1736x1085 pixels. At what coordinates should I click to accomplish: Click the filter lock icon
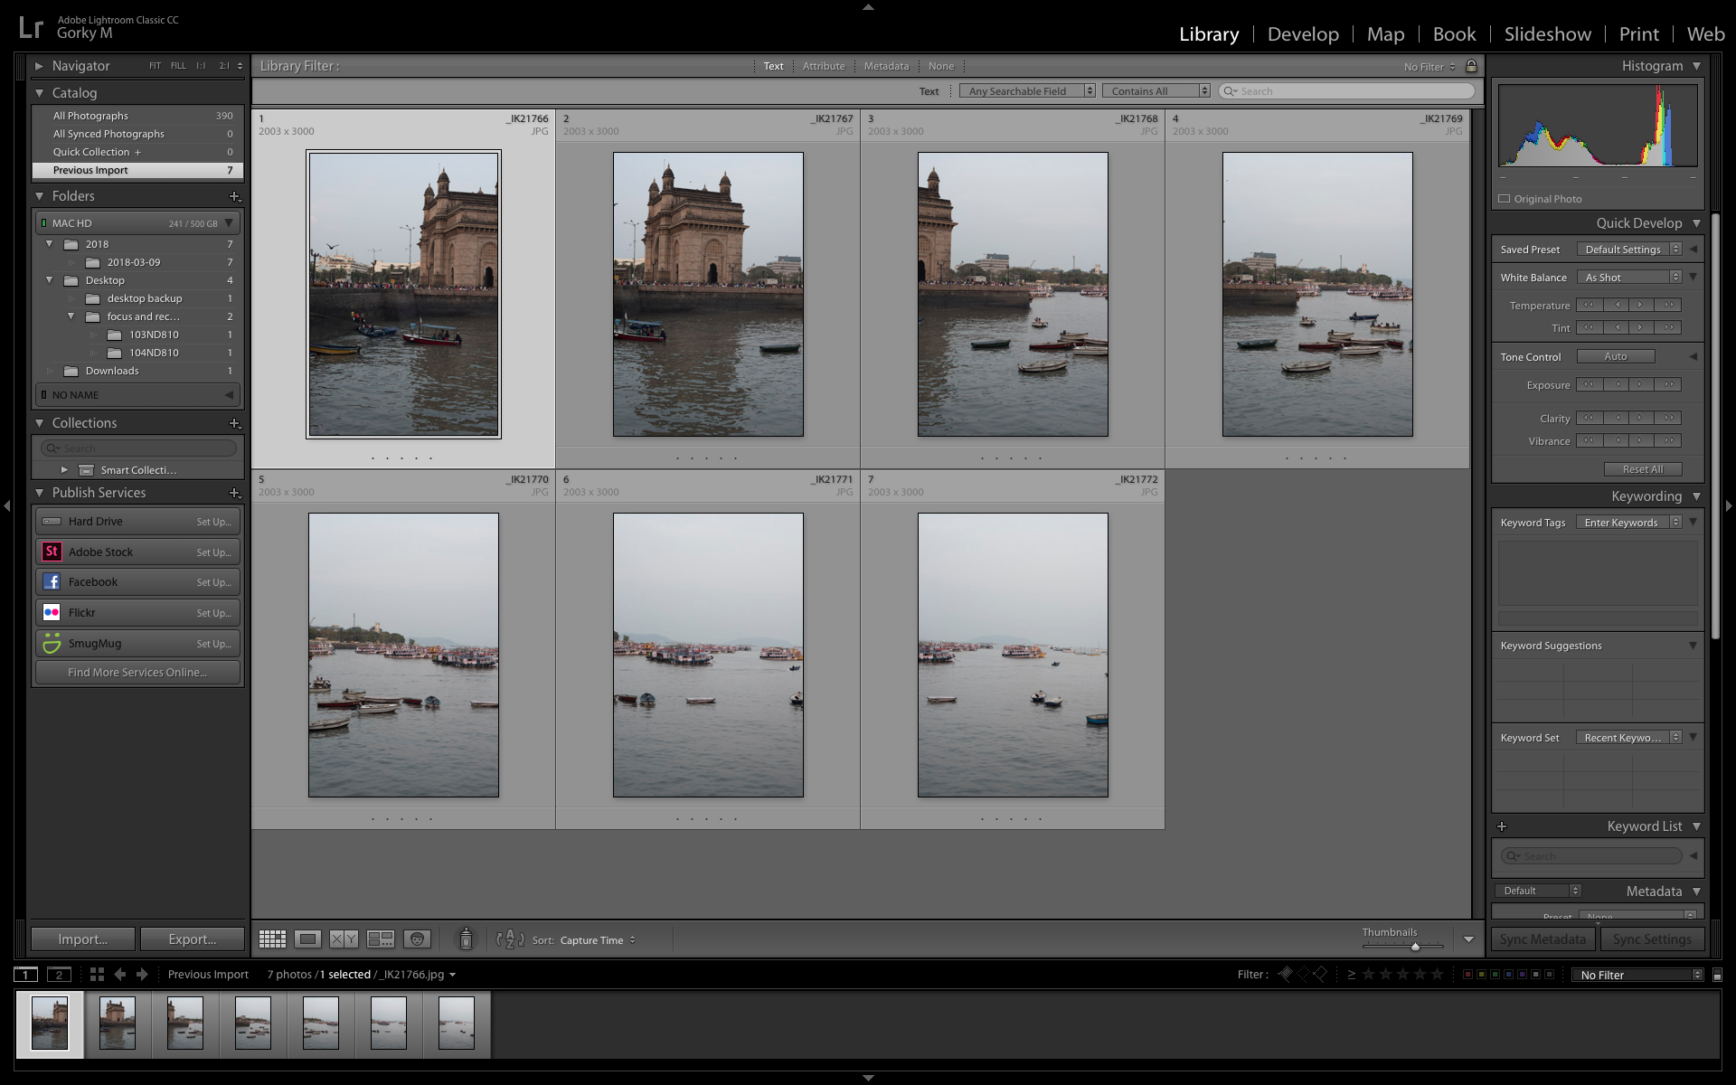click(1471, 66)
